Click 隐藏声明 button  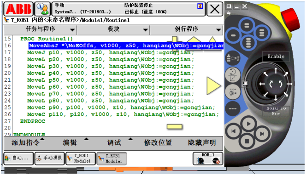[x=202, y=143]
